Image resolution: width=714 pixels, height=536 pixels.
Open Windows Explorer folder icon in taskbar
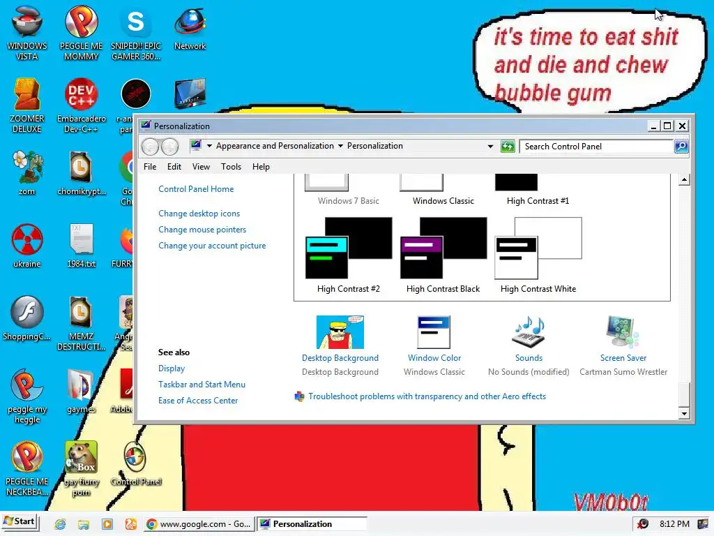pyautogui.click(x=84, y=524)
